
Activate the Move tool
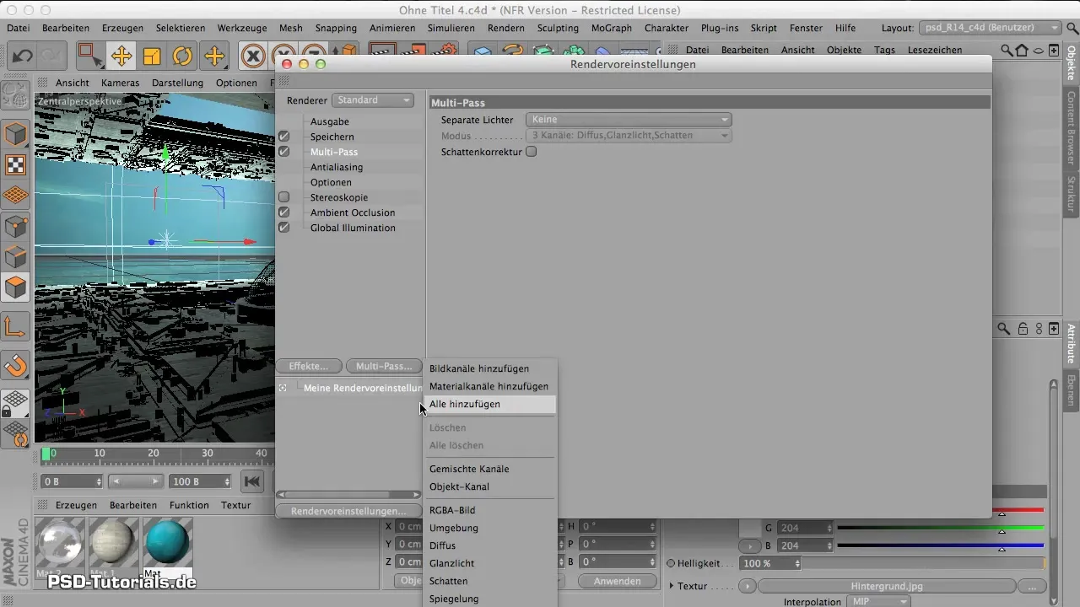tap(121, 56)
